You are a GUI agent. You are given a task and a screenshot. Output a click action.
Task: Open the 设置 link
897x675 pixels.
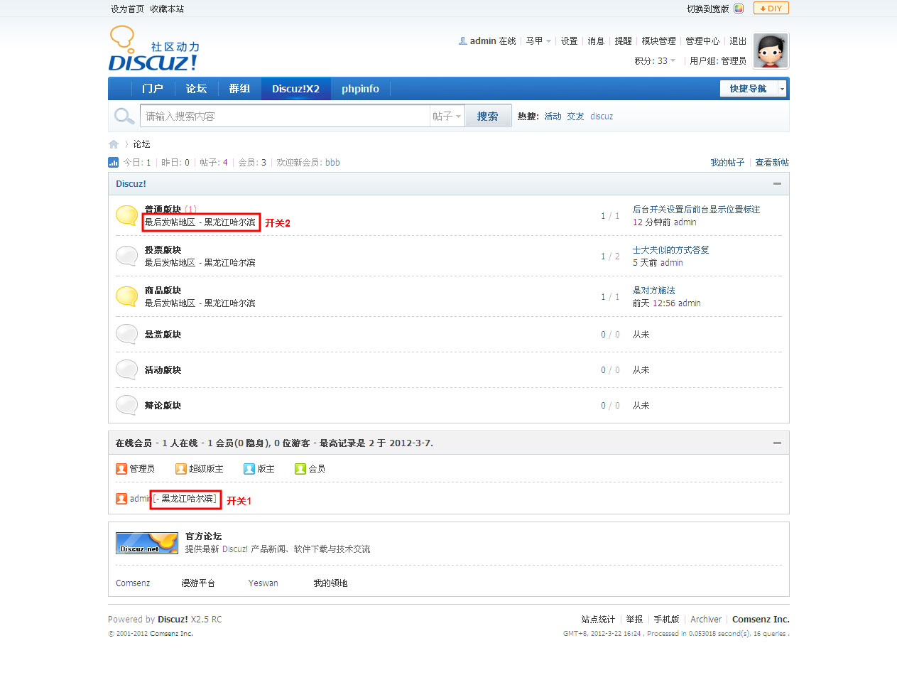570,41
